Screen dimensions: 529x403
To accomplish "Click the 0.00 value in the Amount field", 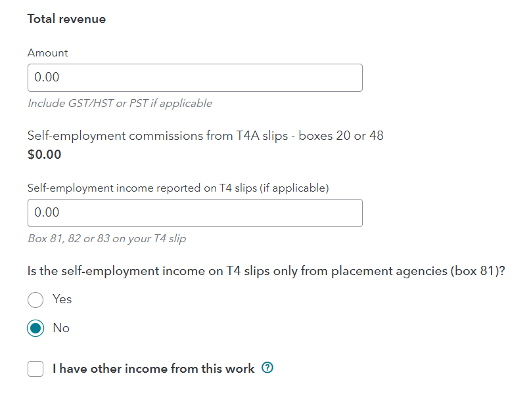I will coord(47,77).
